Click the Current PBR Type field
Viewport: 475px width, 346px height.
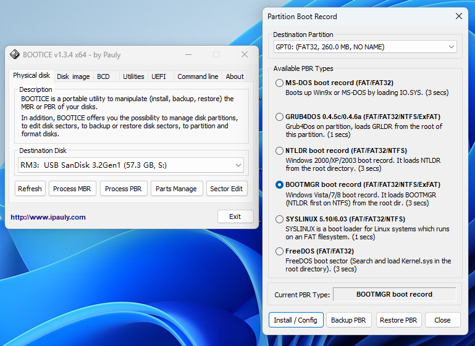pyautogui.click(x=395, y=294)
